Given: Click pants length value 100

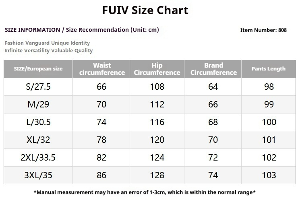Looking at the screenshot, I should click(269, 122).
